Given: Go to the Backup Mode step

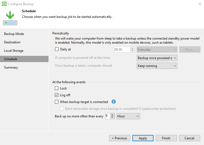Looking at the screenshot, I should pyautogui.click(x=14, y=34).
